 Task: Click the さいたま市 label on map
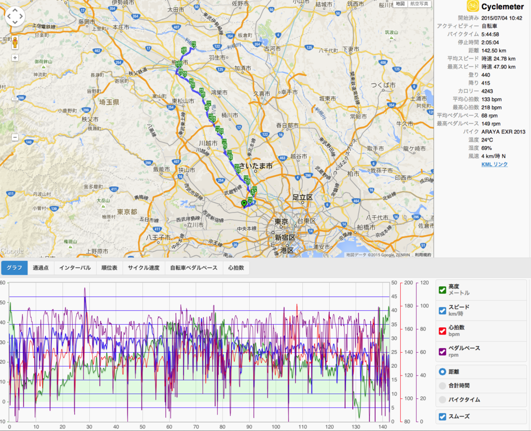pos(256,165)
